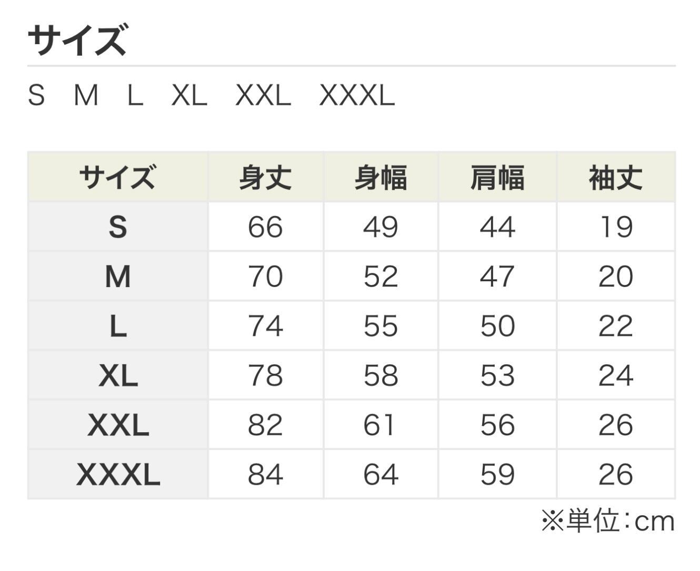Screen dimensions: 700x571
Task: Click the 身丈 column header
Action: click(x=266, y=177)
